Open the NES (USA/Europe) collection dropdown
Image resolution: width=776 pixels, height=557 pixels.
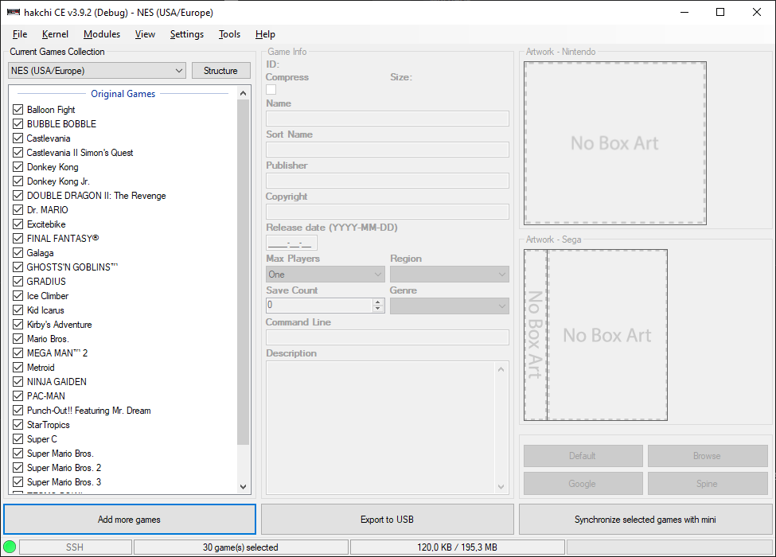click(97, 70)
